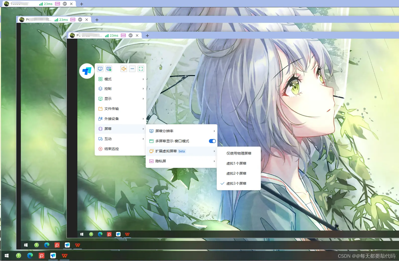Image resolution: width=399 pixels, height=261 pixels.
Task: Collapse floating toolbar with the dash icon
Action: tap(132, 69)
